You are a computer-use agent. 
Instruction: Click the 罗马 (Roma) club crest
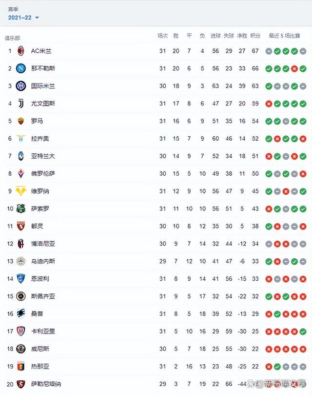[21, 121]
